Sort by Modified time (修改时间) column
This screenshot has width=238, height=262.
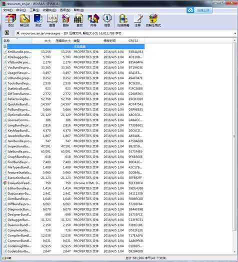pyautogui.click(x=114, y=41)
